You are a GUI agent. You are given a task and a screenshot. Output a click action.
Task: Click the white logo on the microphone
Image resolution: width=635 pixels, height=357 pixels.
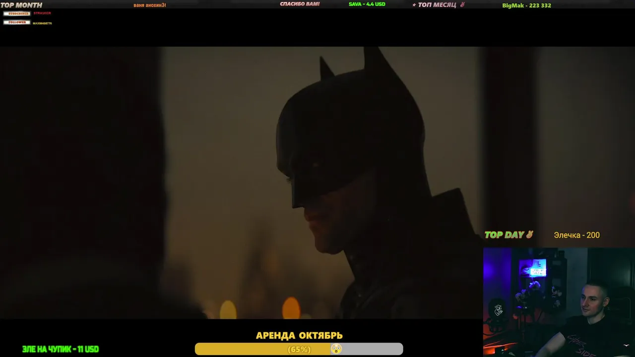click(499, 310)
